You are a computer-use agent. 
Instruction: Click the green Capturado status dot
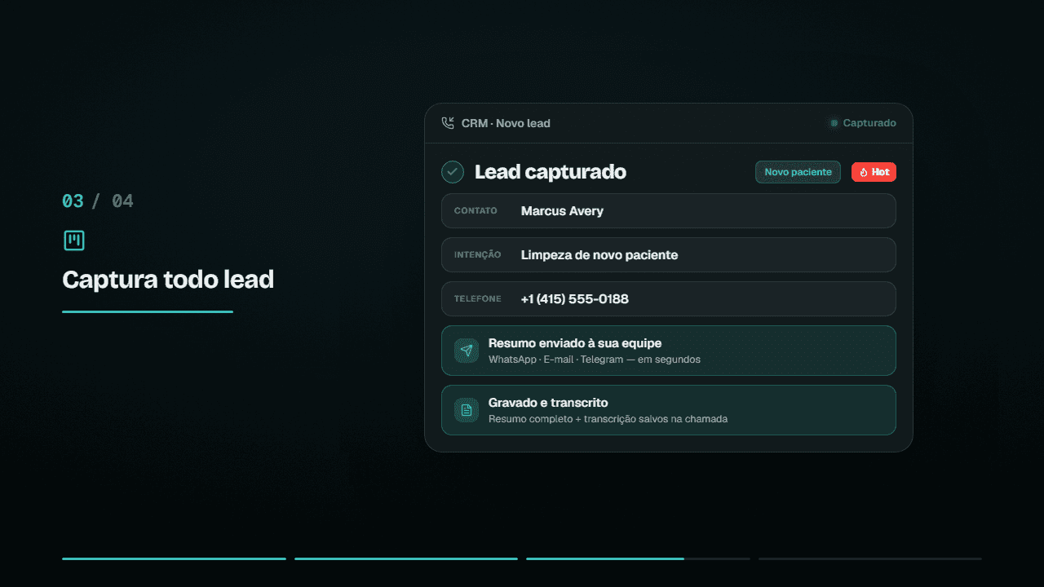click(834, 123)
